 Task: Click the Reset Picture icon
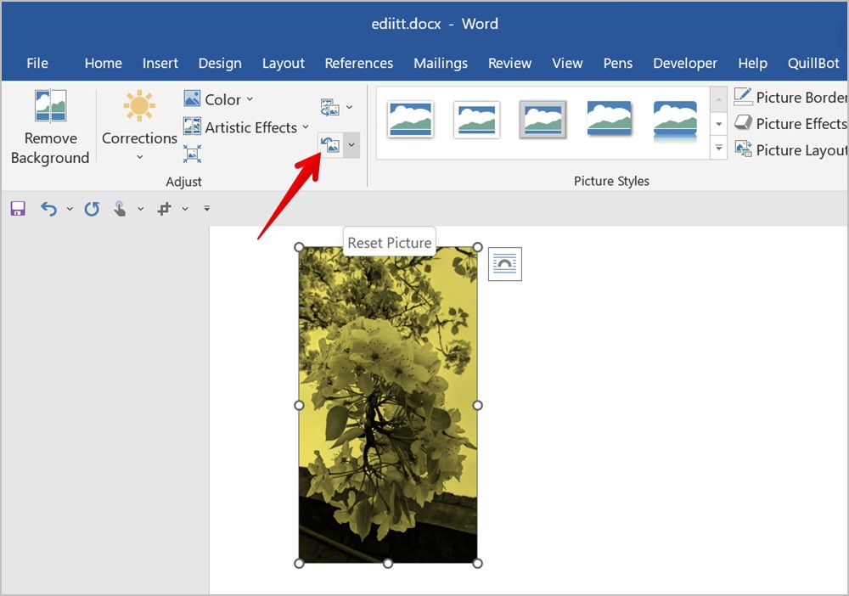(329, 145)
